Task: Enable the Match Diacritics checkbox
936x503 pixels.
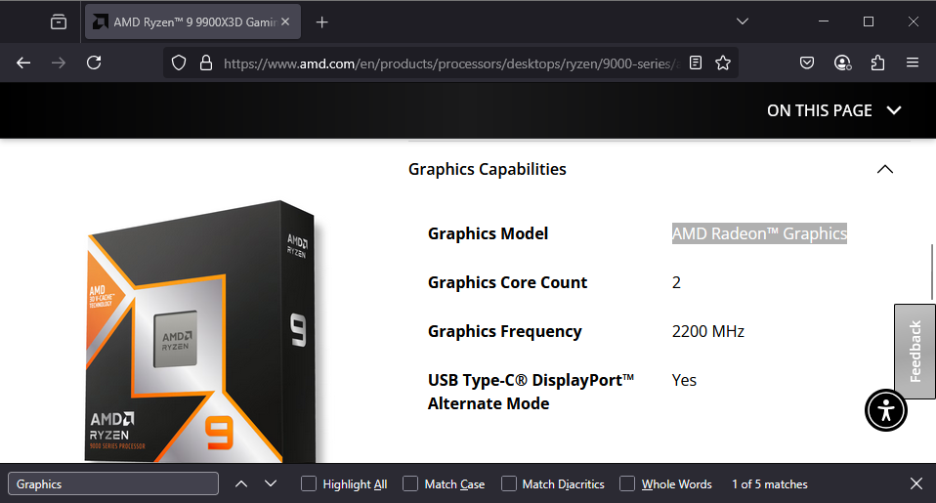Action: 509,483
